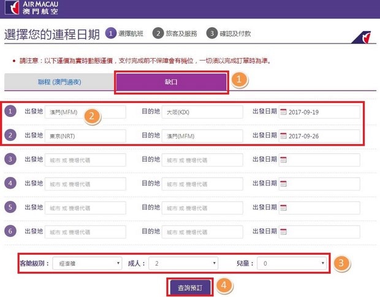Click the purple segment number 6 badge
Image resolution: width=380 pixels, height=297 pixels.
10,231
